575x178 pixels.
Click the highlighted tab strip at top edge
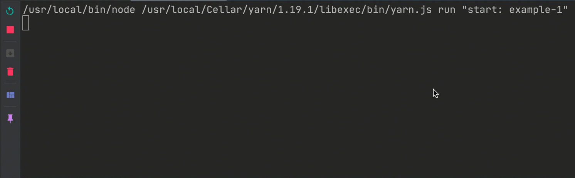pyautogui.click(x=178, y=1)
